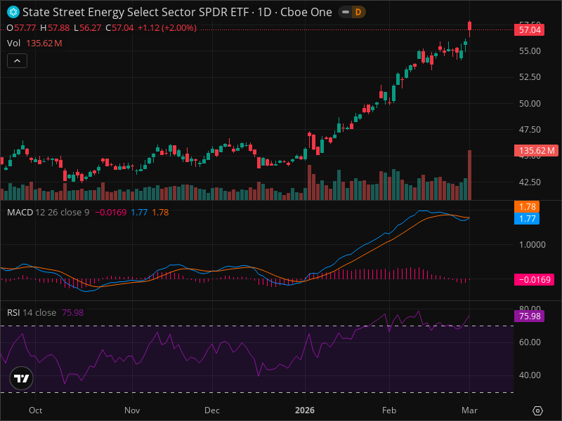Open chart settings gear icon

(537, 410)
